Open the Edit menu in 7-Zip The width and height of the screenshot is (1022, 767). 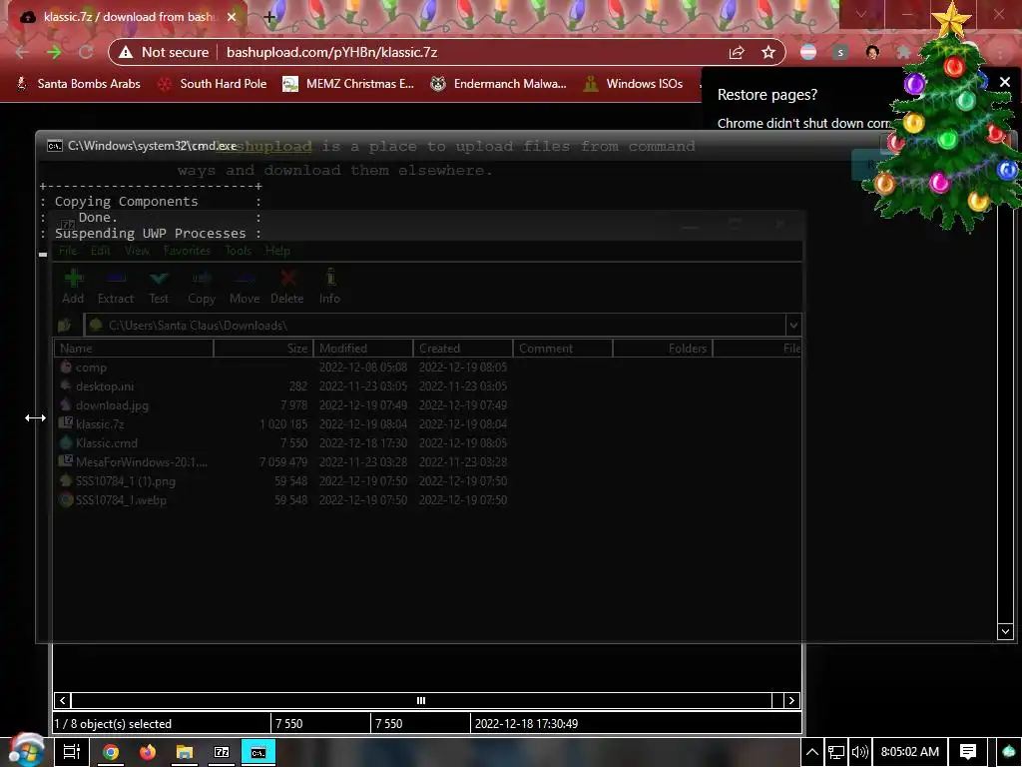coord(101,251)
